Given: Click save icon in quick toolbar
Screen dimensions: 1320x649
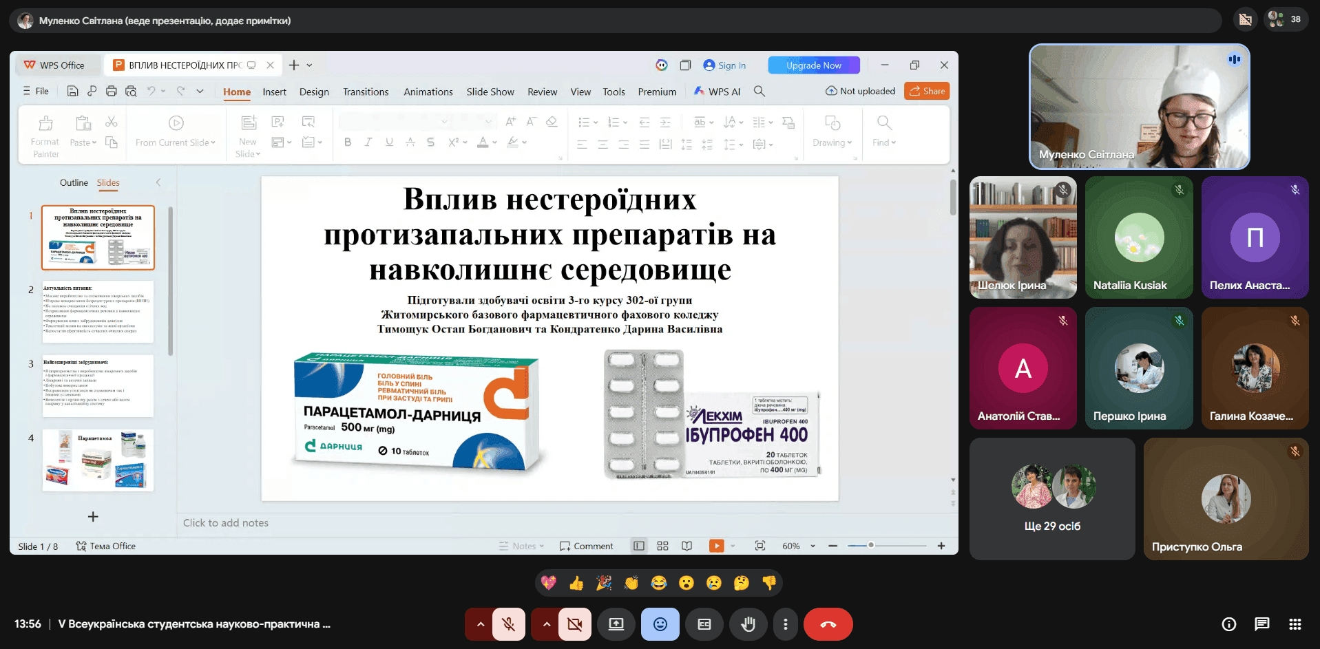Looking at the screenshot, I should click(72, 91).
